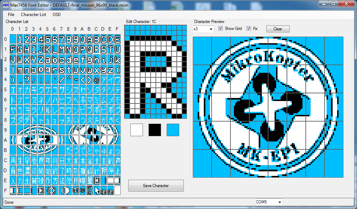Screen dimensions: 357x209
Task: Select the white color swatch
Action: point(137,130)
